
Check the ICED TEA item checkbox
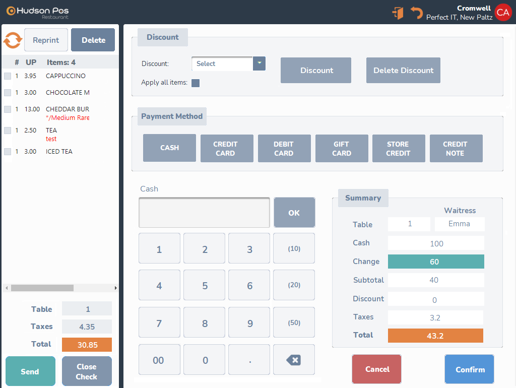coord(8,152)
